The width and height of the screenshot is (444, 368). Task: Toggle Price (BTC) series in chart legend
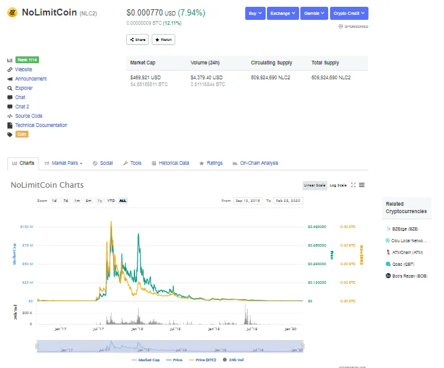point(202,360)
